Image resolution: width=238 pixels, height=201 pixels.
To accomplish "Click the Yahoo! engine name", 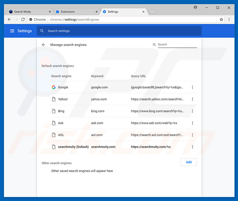I will pyautogui.click(x=63, y=99).
